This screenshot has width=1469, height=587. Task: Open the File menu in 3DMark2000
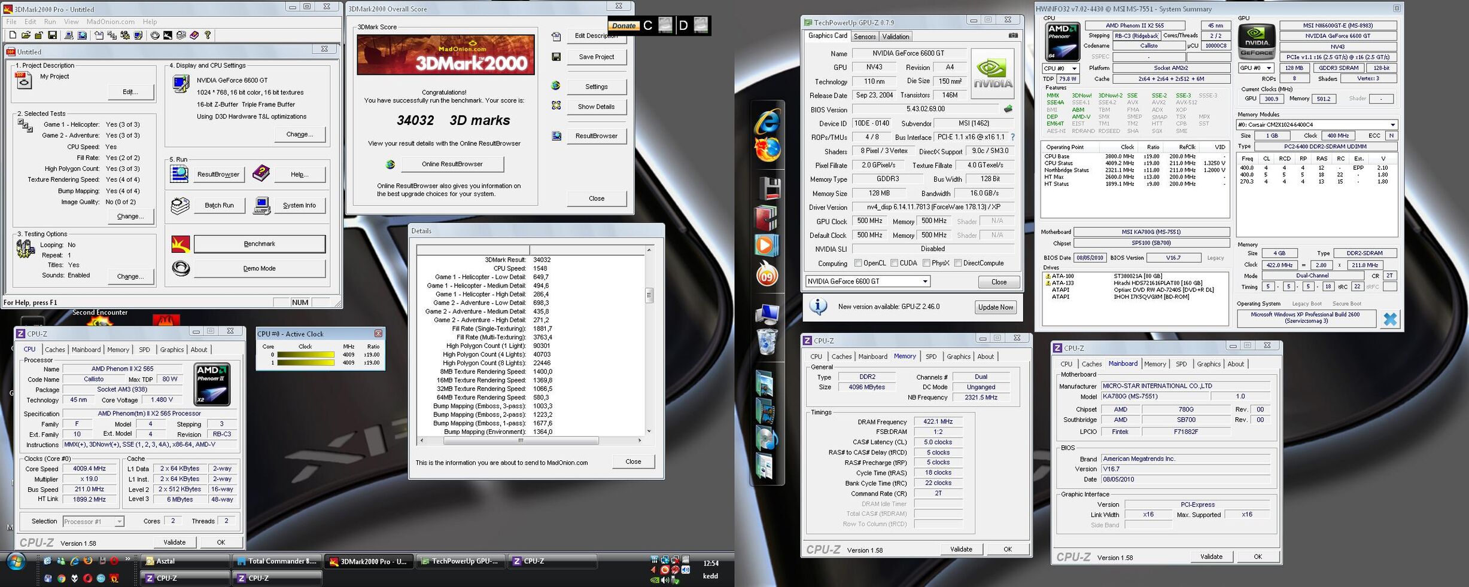[x=11, y=22]
